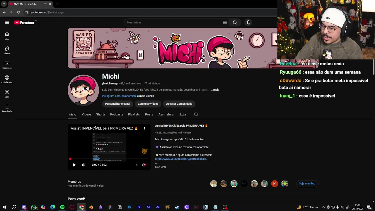
Task: Click Personalizar o canal button
Action: click(117, 104)
